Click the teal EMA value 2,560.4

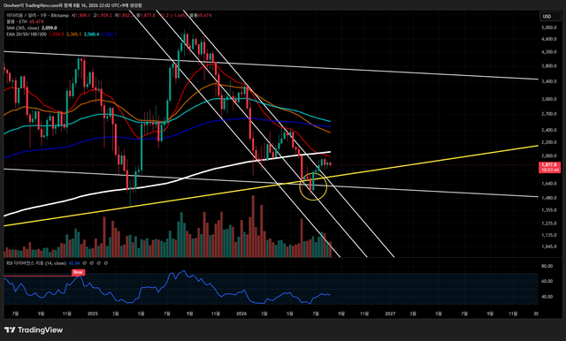pos(91,34)
